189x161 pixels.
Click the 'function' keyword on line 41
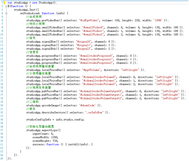pos(53,144)
